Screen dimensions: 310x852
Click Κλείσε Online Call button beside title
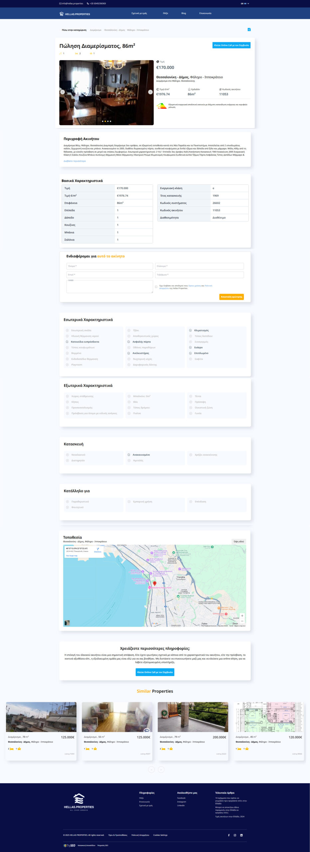[231, 45]
